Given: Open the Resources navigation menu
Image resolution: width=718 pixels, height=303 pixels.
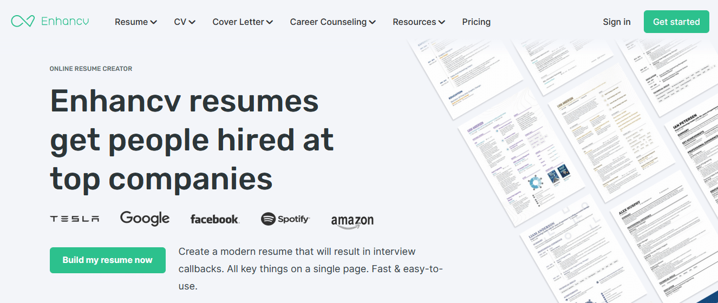Looking at the screenshot, I should 419,22.
